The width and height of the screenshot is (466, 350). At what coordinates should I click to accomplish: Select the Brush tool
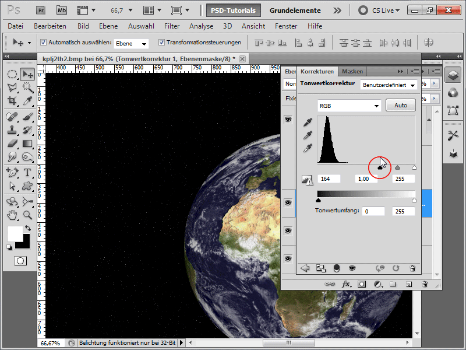(27, 117)
